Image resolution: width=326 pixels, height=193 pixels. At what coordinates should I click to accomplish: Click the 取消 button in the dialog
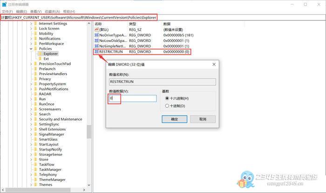click(x=203, y=119)
